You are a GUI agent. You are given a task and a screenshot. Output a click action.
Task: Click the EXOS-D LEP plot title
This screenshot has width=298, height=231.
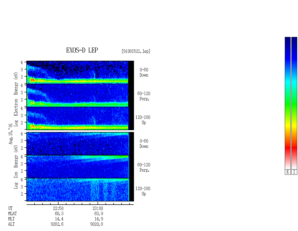coord(82,50)
